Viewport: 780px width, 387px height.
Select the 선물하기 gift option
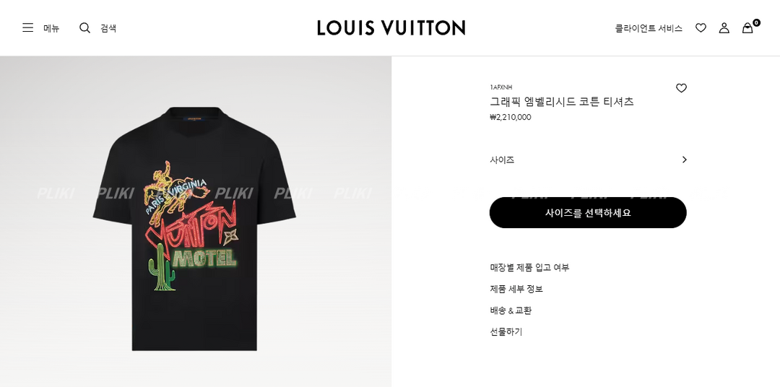coord(506,332)
